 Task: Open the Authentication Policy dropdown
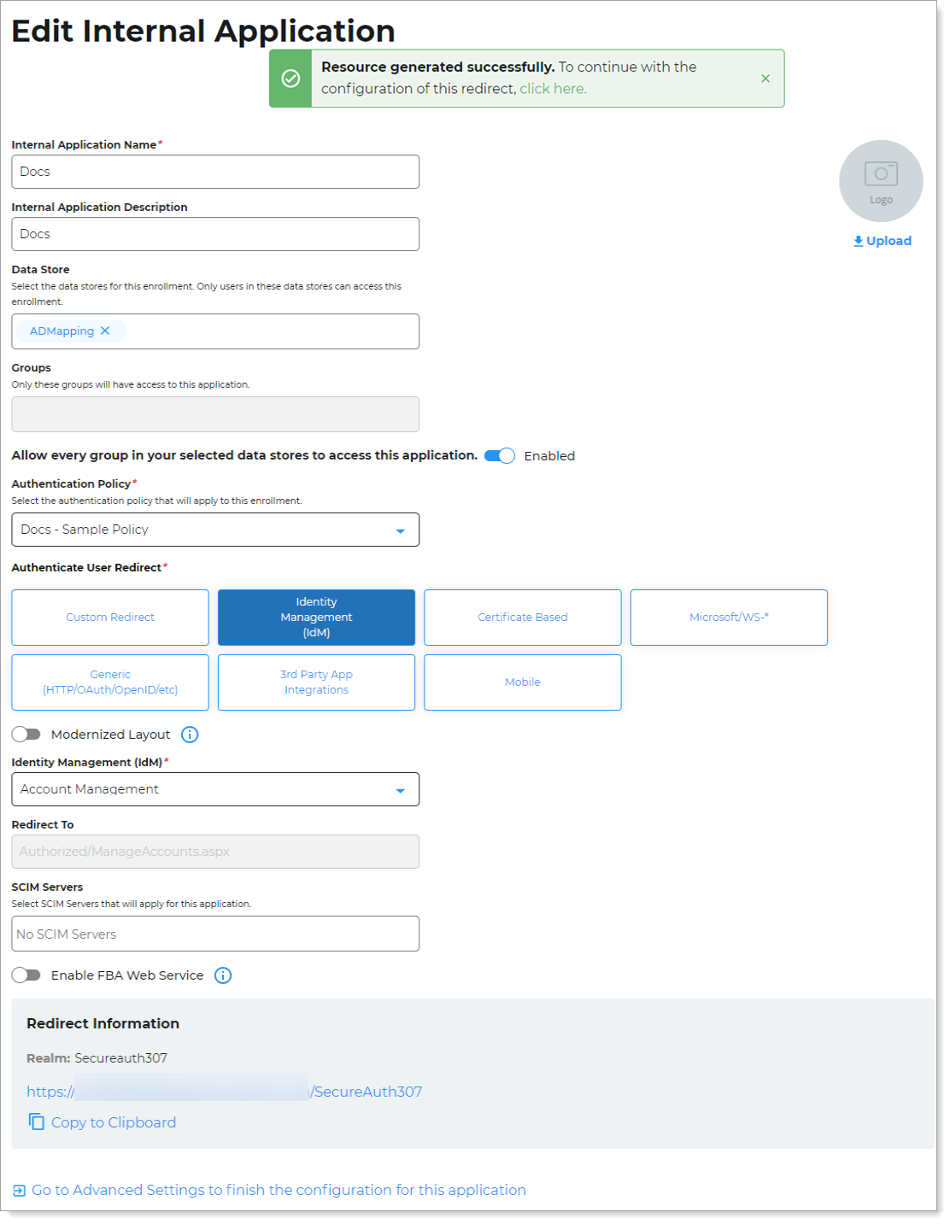coord(215,530)
